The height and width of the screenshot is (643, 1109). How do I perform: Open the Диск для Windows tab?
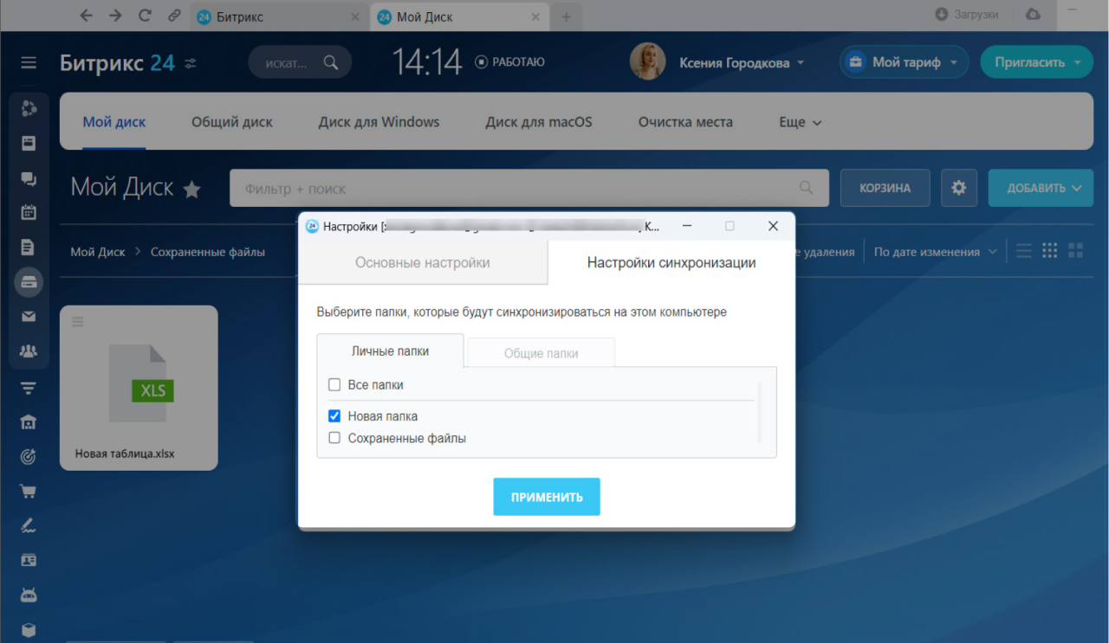(379, 122)
